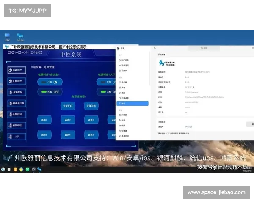The image size is (254, 203).
Task: Open 云账户 in Settings sidebar
Action: pos(133,71)
